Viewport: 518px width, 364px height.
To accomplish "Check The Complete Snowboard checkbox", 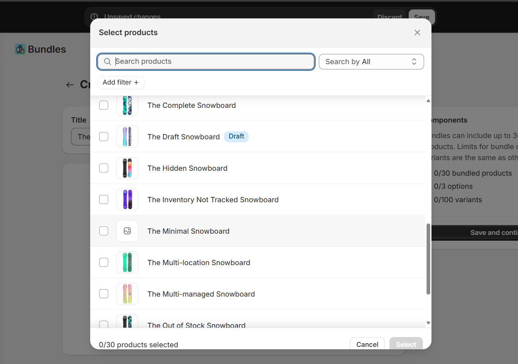I will (x=104, y=105).
